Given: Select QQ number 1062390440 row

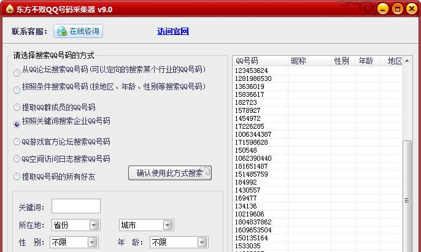Looking at the screenshot, I should tap(318, 158).
